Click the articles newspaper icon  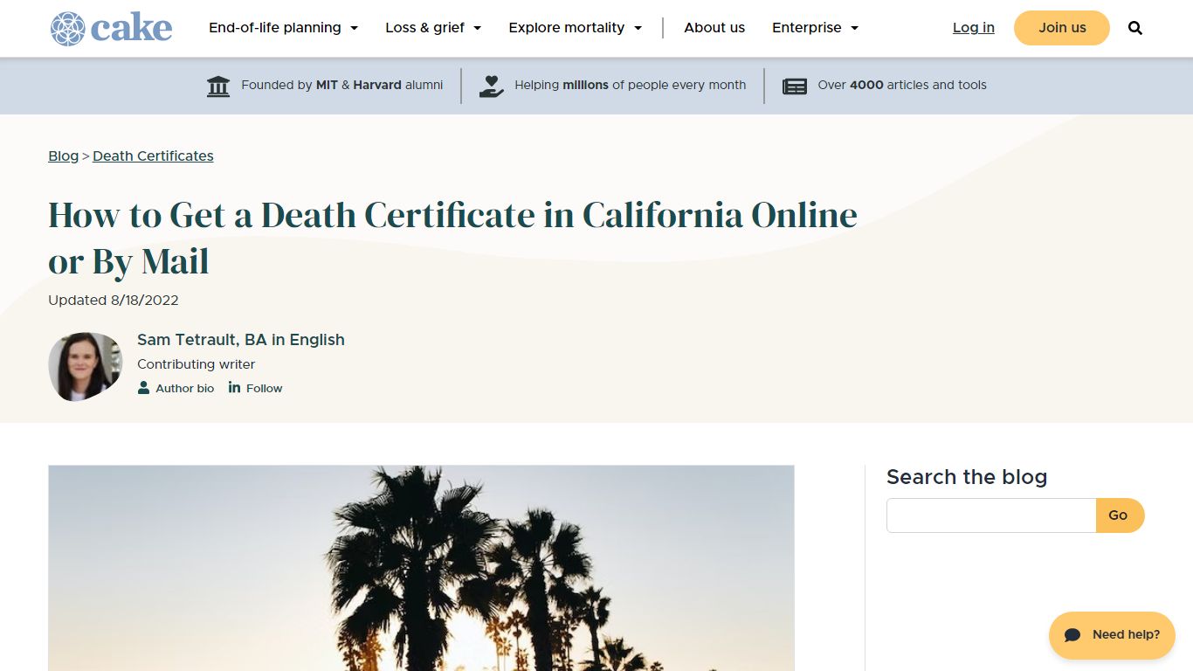(795, 86)
